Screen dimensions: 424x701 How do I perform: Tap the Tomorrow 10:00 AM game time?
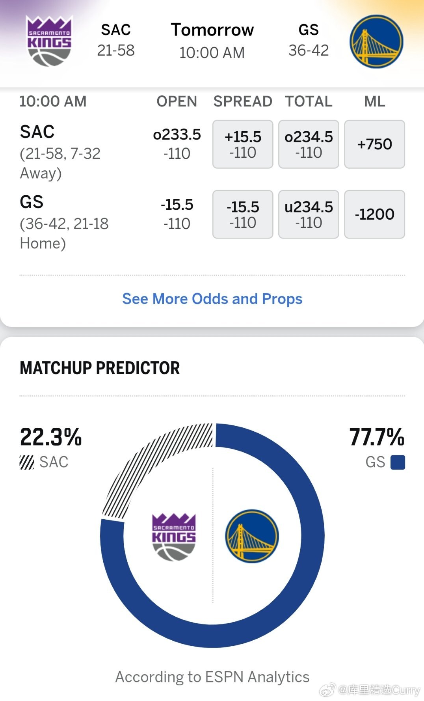point(212,41)
